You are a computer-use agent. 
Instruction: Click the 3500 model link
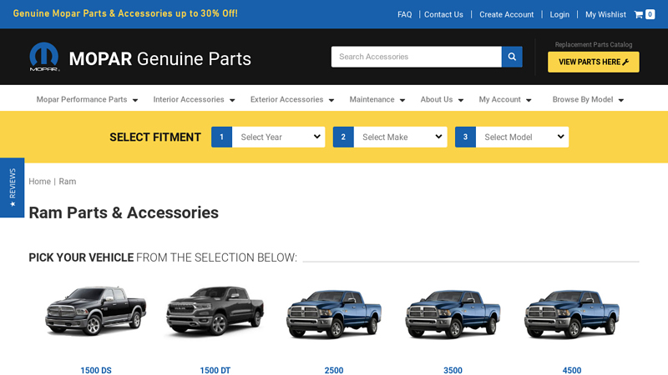453,370
